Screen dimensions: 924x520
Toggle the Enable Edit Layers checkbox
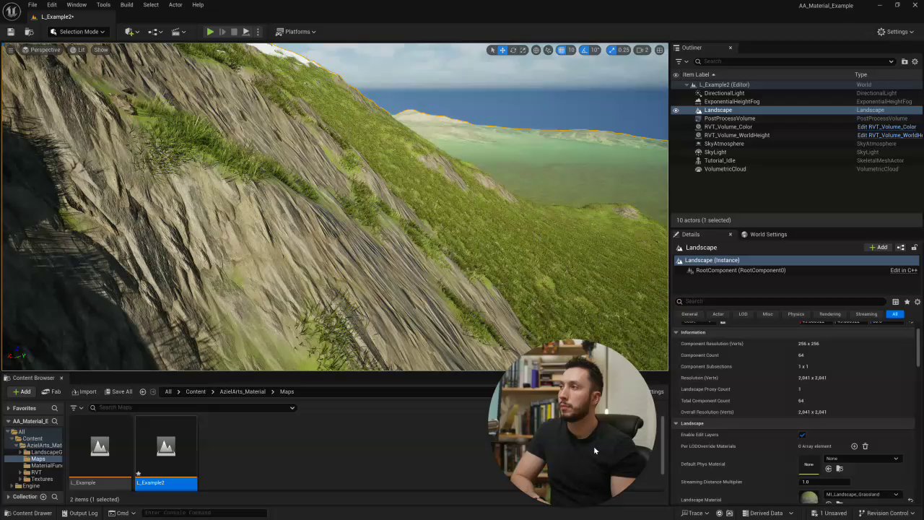[802, 435]
